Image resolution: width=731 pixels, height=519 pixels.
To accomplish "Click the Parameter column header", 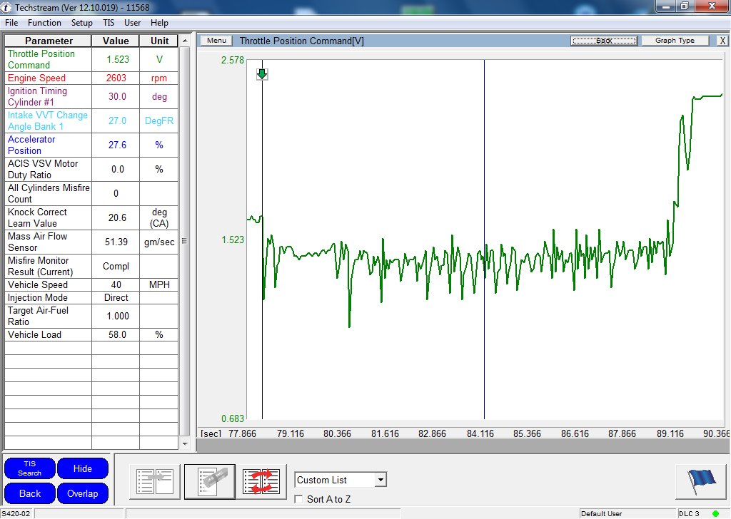I will point(49,41).
